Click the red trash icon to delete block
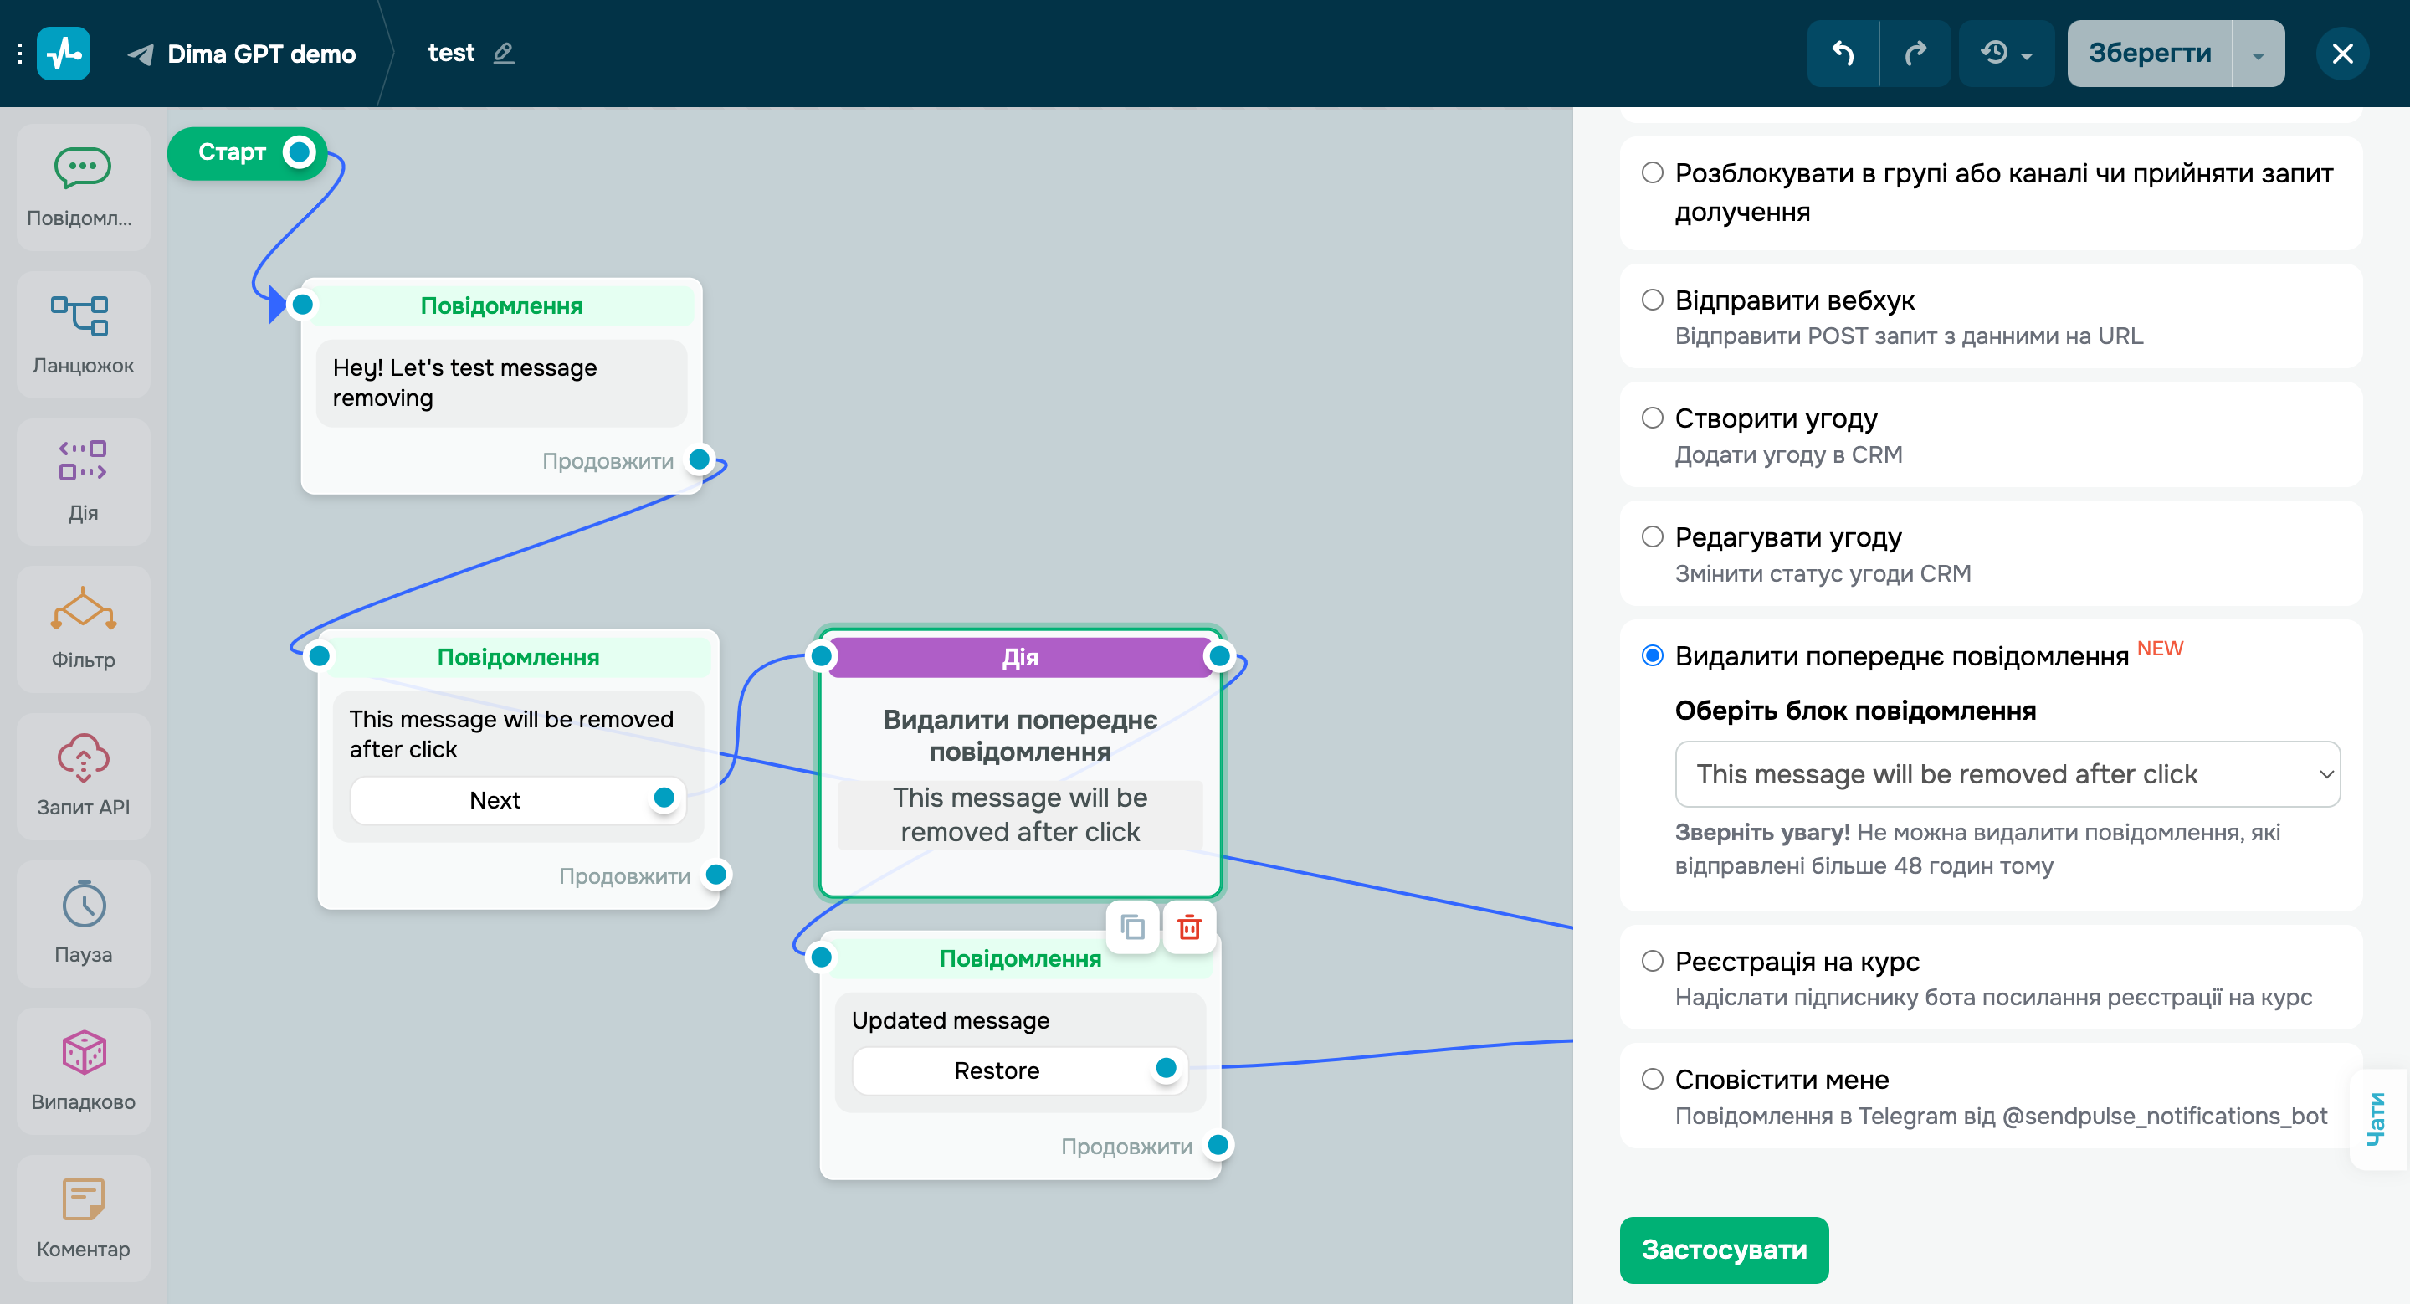The image size is (2410, 1304). pos(1188,927)
